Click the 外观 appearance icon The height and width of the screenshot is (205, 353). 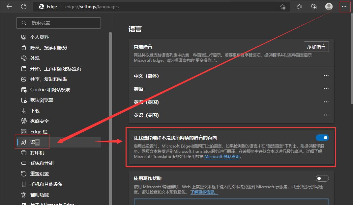24,58
